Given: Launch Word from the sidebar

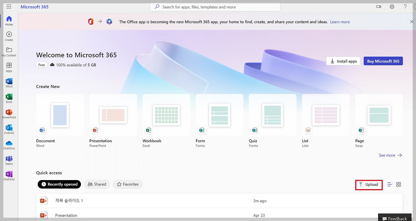Looking at the screenshot, I should (9, 83).
